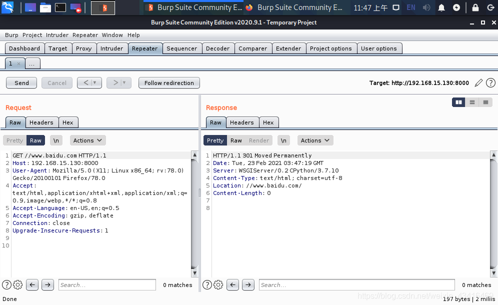Image resolution: width=498 pixels, height=305 pixels.
Task: Select Render view in Response pane
Action: (x=259, y=140)
